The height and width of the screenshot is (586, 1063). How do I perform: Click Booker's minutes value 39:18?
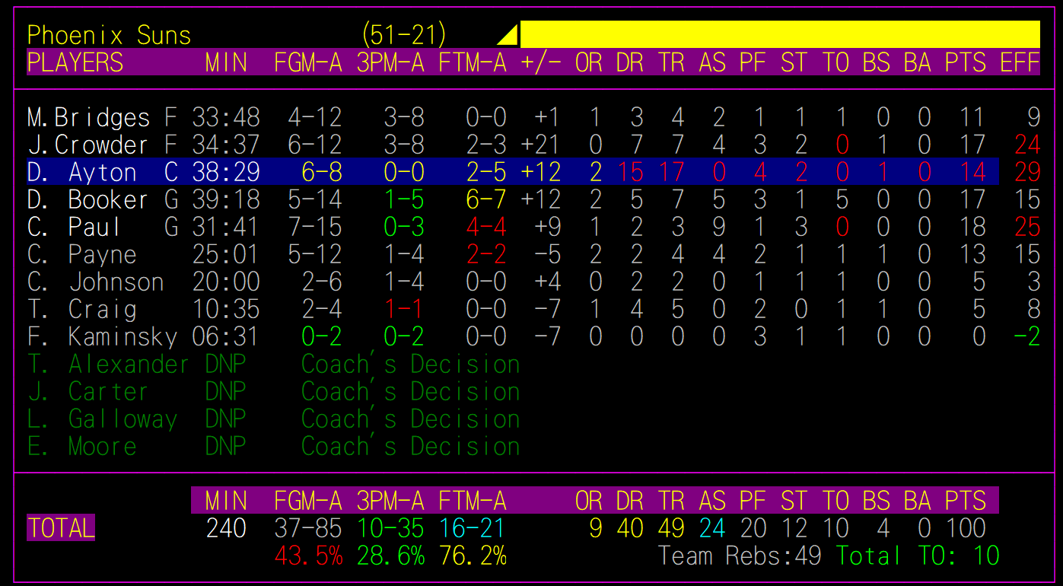point(226,199)
